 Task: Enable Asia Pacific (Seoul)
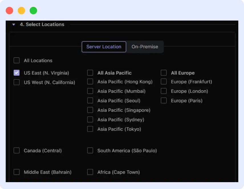[90, 100]
